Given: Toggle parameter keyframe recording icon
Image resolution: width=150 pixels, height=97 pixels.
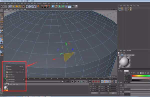Looking at the screenshot, I should pyautogui.click(x=110, y=81).
